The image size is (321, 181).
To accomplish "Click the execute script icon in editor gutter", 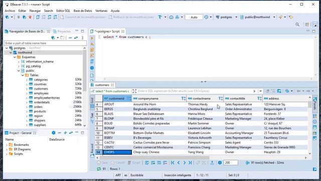I will 92,50.
